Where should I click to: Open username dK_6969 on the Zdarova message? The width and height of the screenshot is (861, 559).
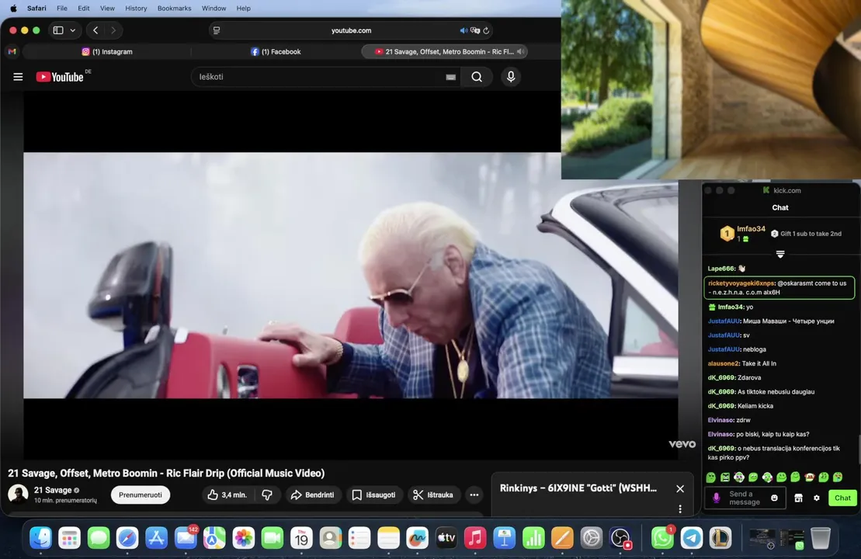[x=721, y=378]
